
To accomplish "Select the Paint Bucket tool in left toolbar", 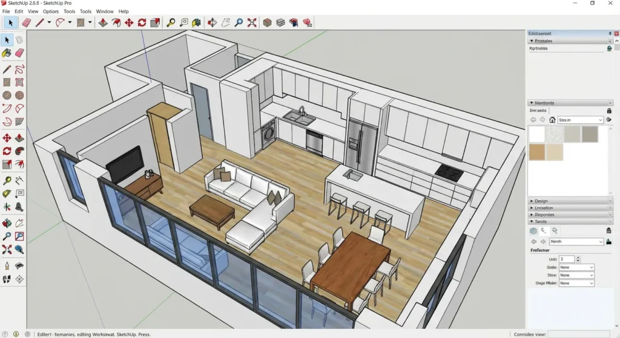I will pos(7,53).
